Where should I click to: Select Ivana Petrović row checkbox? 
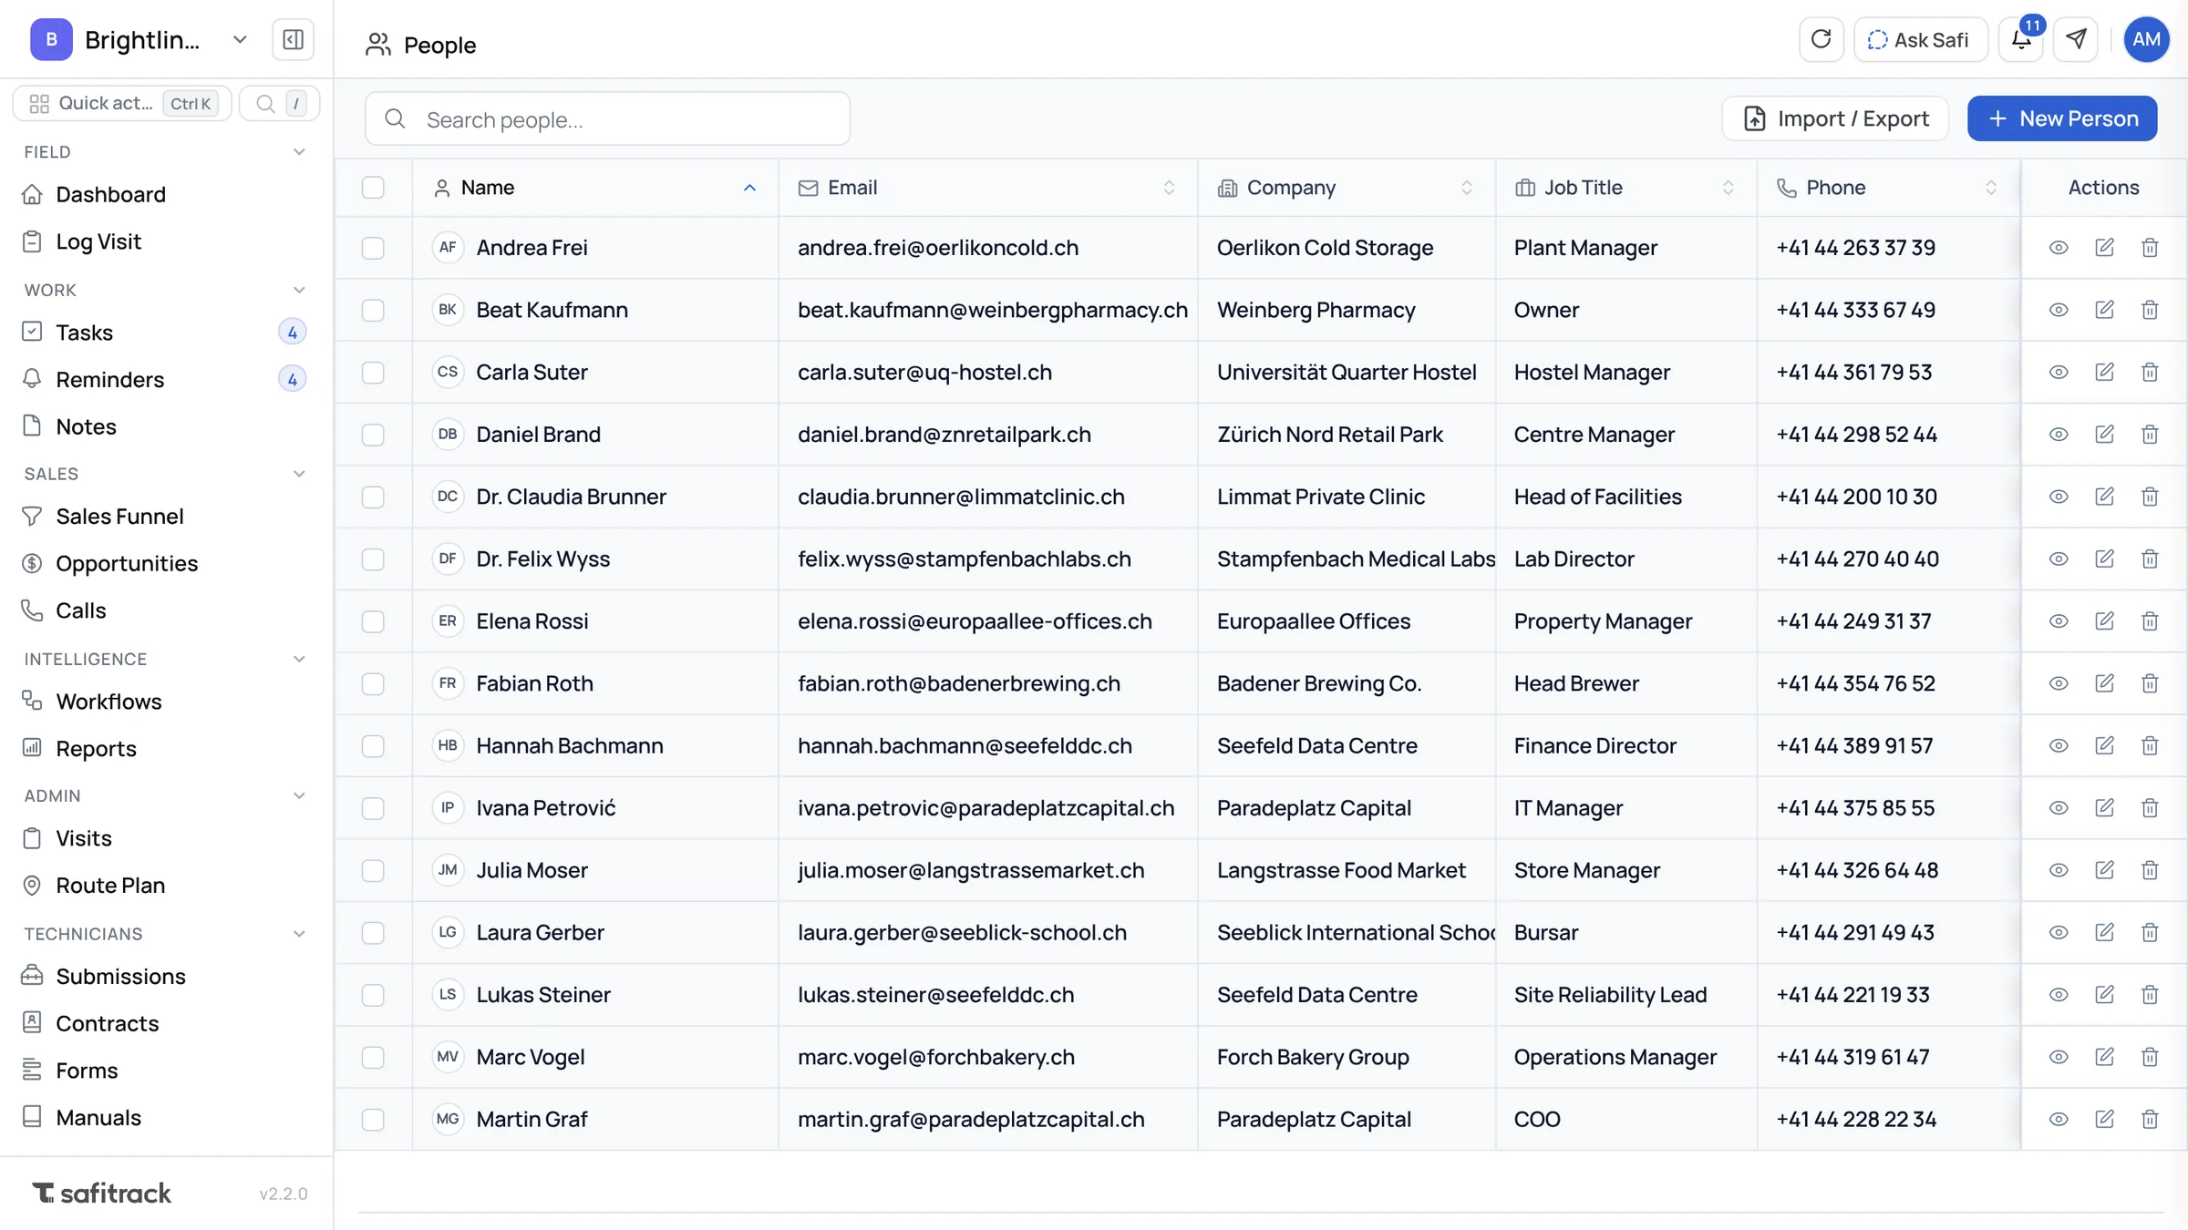[x=373, y=809]
